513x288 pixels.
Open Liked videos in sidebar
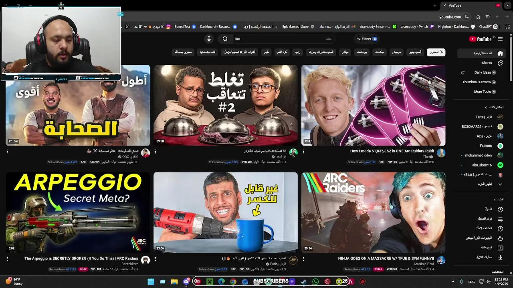coord(500,238)
